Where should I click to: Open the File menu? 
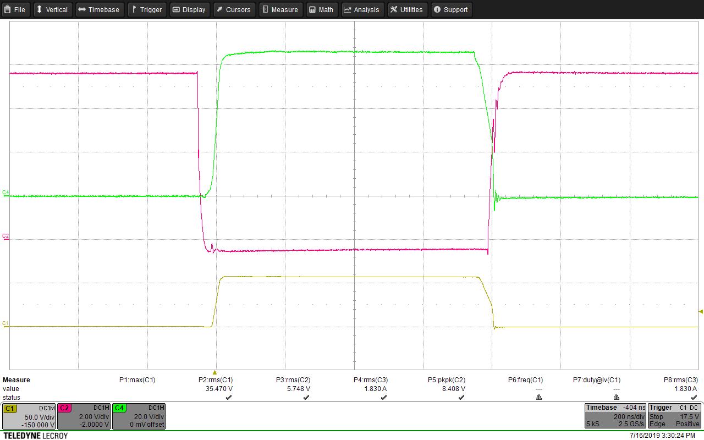[15, 9]
